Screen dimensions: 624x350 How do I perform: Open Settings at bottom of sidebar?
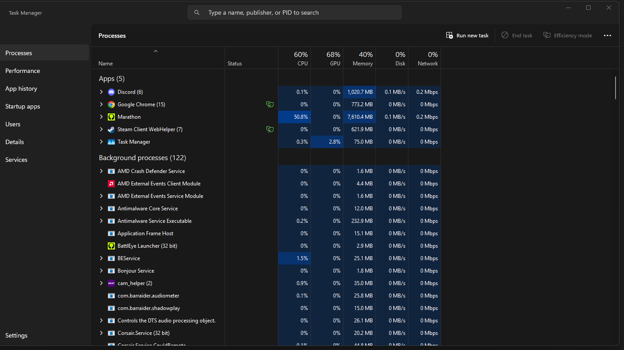(x=16, y=335)
